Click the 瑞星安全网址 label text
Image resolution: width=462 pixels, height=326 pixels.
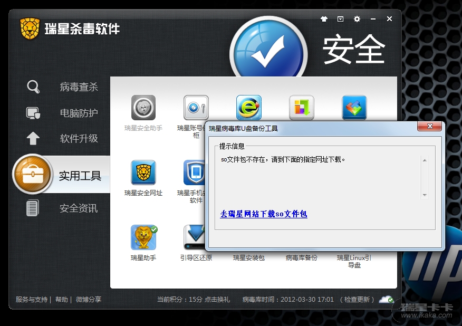click(143, 193)
